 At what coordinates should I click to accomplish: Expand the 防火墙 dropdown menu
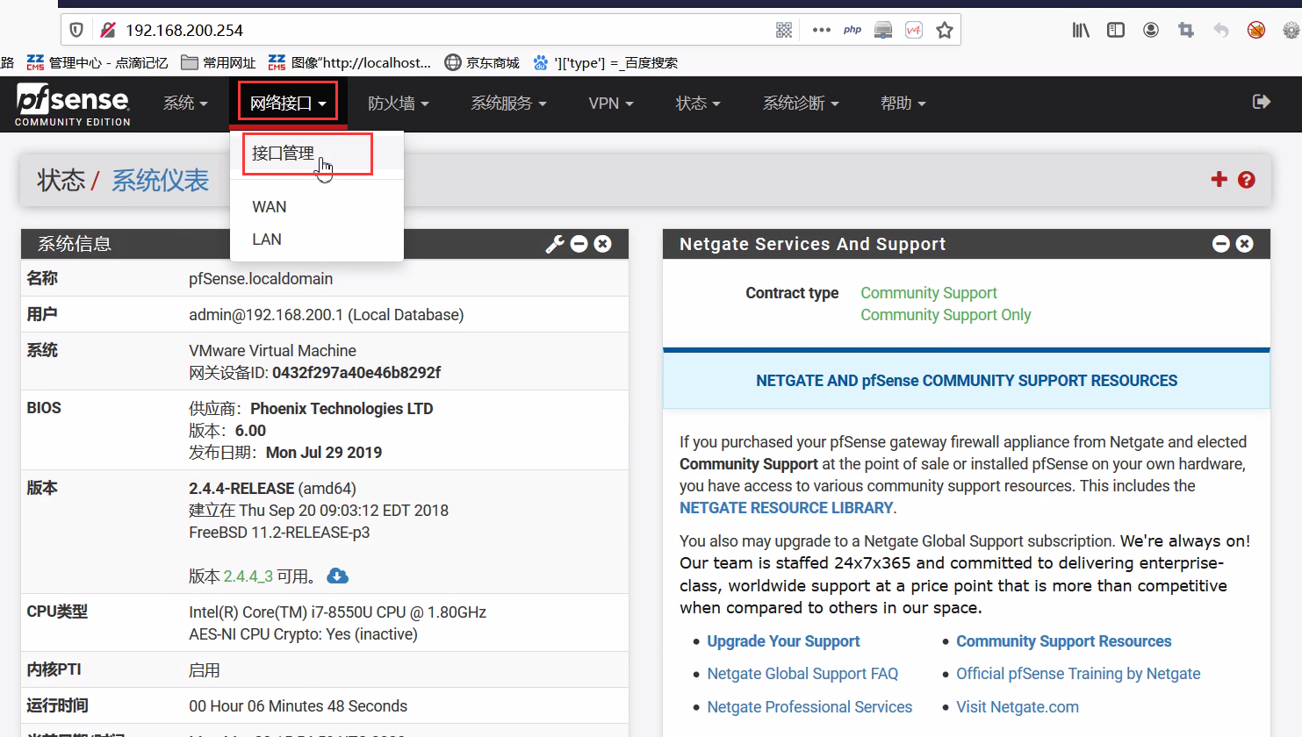coord(399,104)
